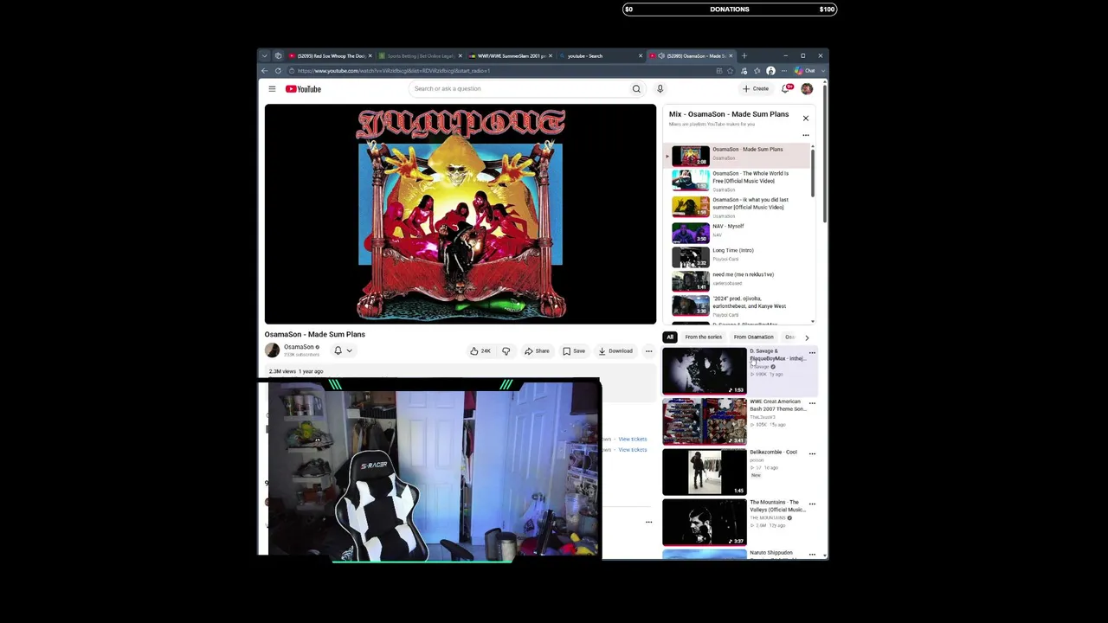The width and height of the screenshot is (1108, 623).
Task: Open the browser profile icon in toolbar
Action: coord(770,70)
